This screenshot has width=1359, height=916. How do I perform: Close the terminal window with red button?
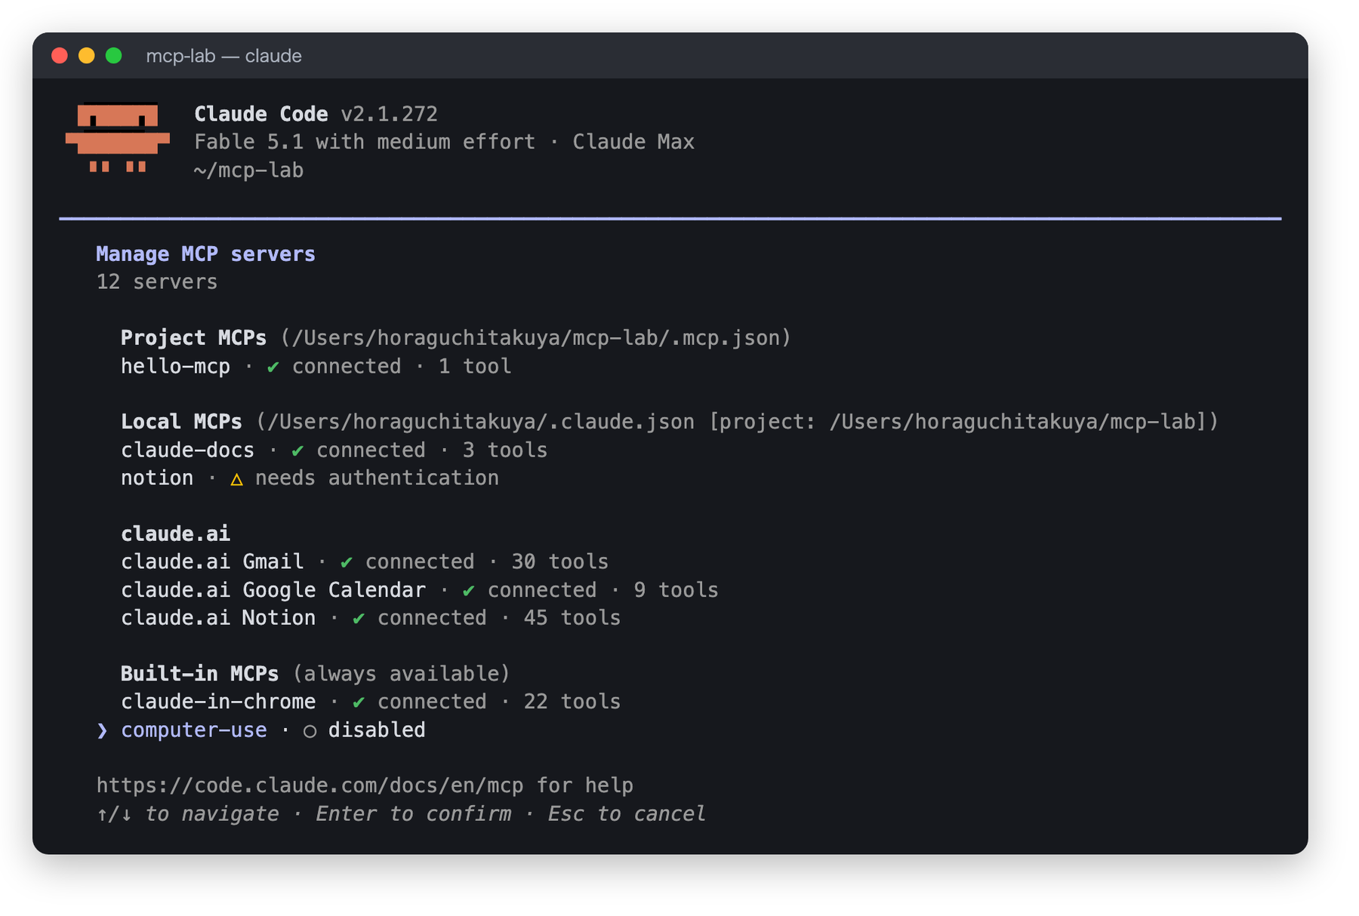click(x=60, y=56)
